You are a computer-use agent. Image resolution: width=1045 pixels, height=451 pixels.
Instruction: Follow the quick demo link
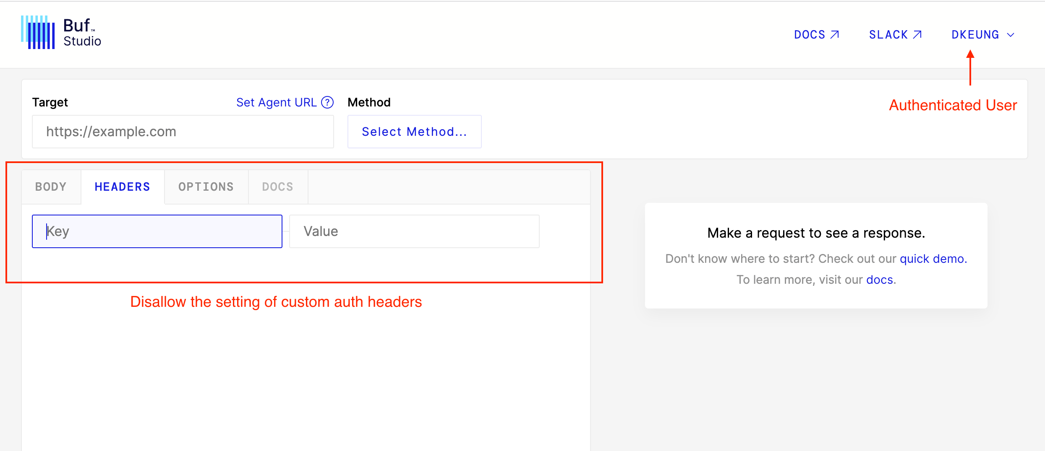[x=933, y=259]
